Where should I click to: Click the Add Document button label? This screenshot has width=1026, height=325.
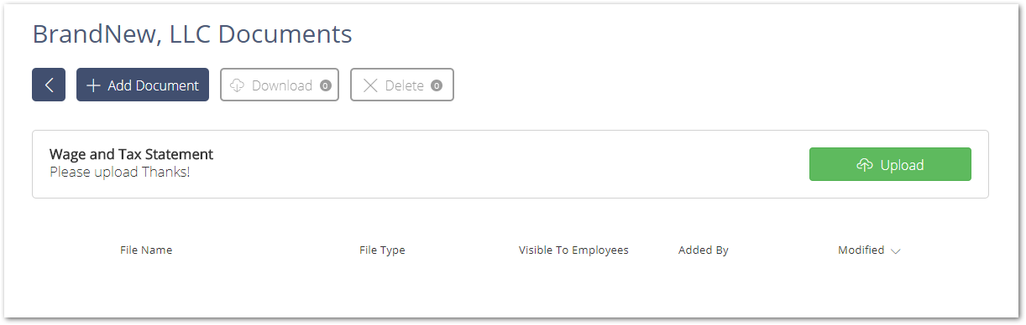tap(153, 85)
